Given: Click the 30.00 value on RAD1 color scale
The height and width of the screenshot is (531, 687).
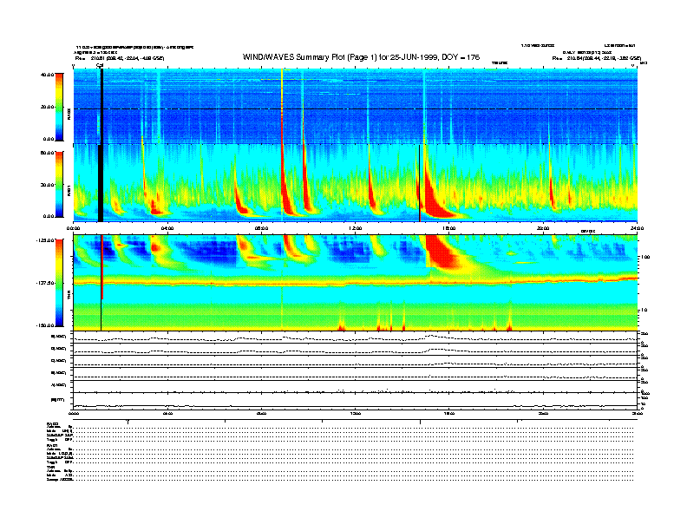Looking at the screenshot, I should pyautogui.click(x=48, y=185).
